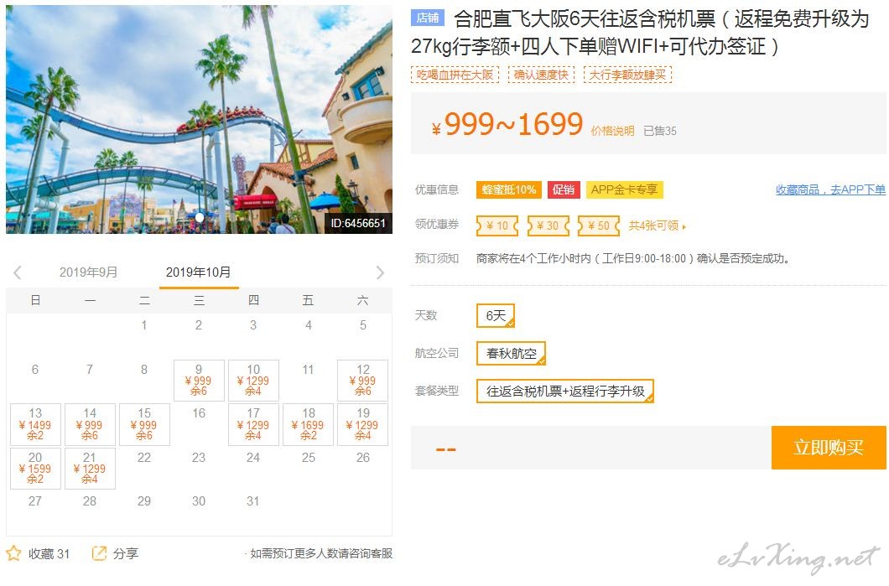Open the 价格说明 price explanation

click(612, 131)
